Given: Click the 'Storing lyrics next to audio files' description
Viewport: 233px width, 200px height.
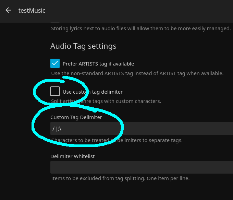Looking at the screenshot, I should click(140, 28).
